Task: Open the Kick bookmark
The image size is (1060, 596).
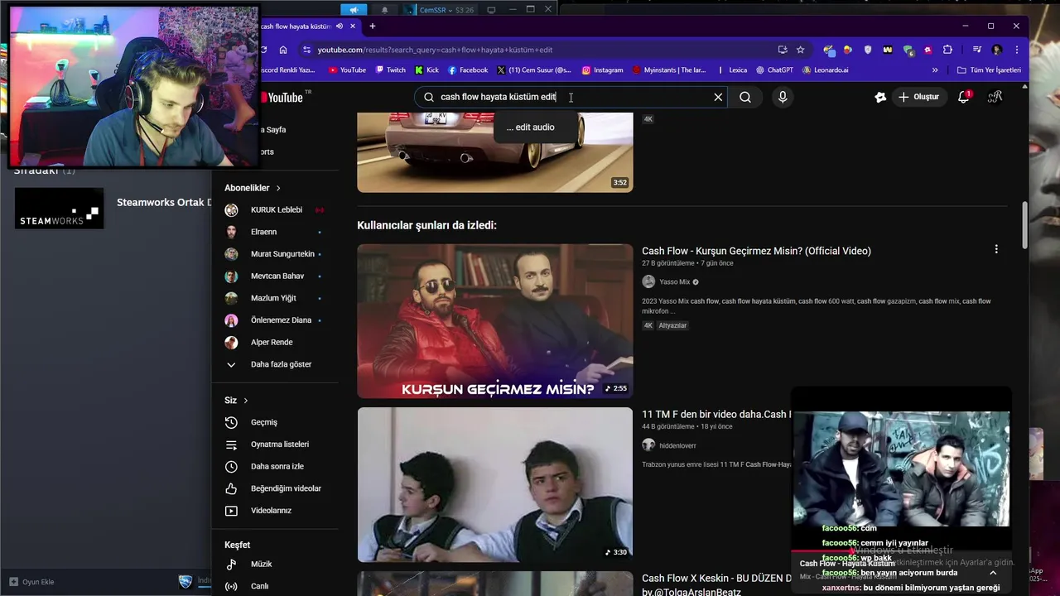Action: tap(427, 70)
